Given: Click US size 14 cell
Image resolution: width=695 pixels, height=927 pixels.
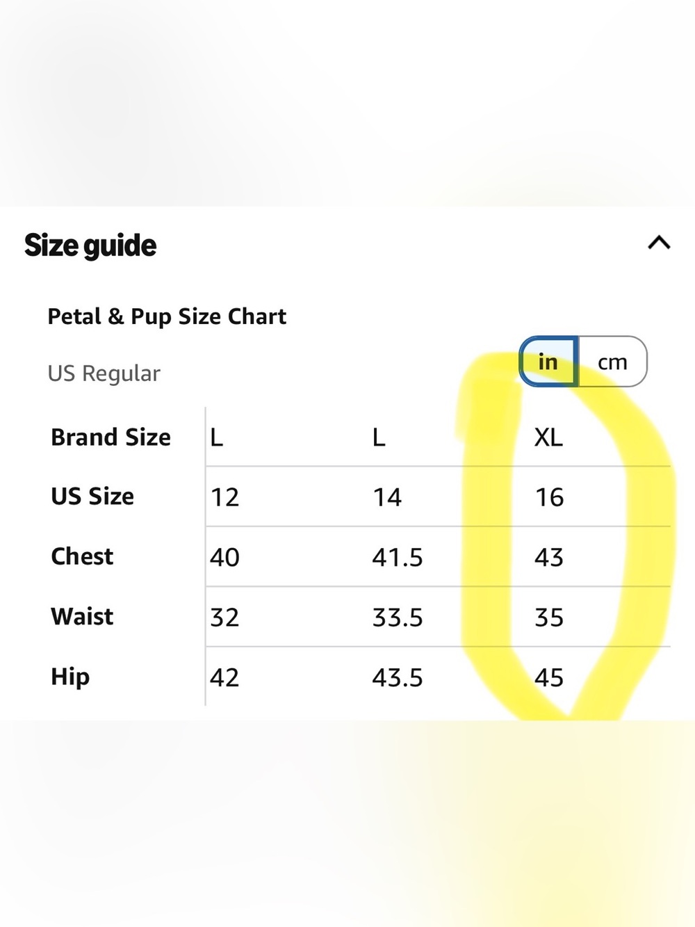Looking at the screenshot, I should point(387,497).
